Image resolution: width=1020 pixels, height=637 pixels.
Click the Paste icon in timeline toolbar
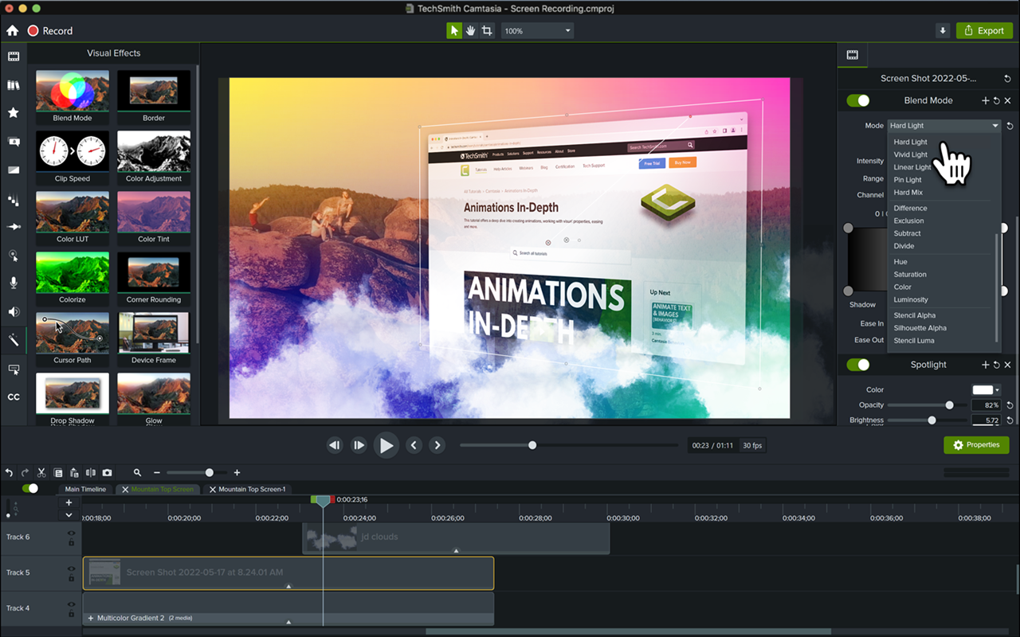pos(74,472)
